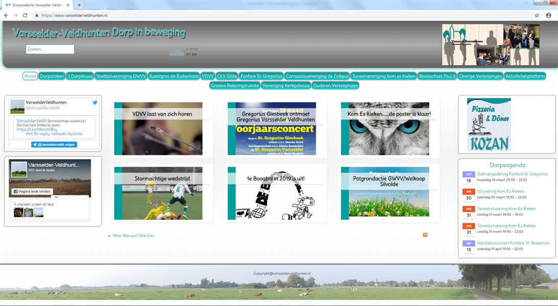Go back using the browser back arrow
Screen dimensions: 558x306
(x=6, y=15)
